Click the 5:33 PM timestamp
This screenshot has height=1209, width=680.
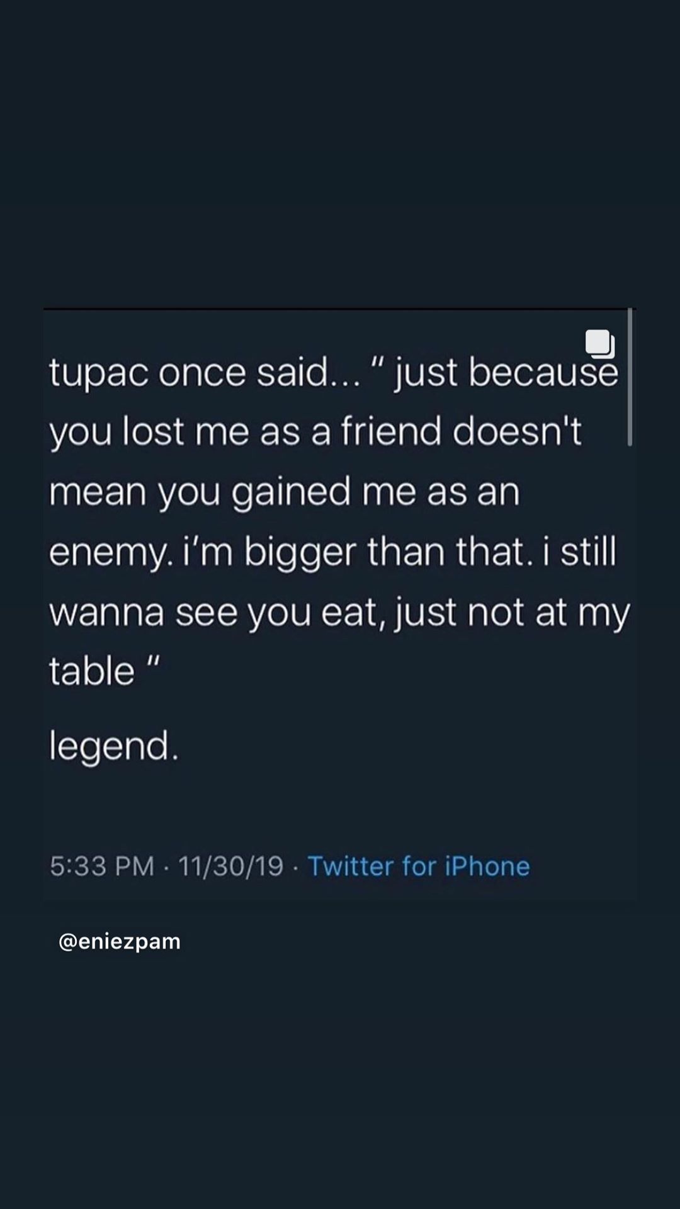click(102, 866)
